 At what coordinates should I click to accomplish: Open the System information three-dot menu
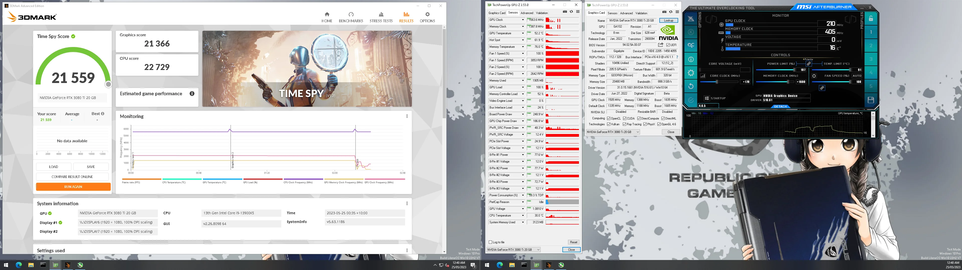[x=407, y=203]
